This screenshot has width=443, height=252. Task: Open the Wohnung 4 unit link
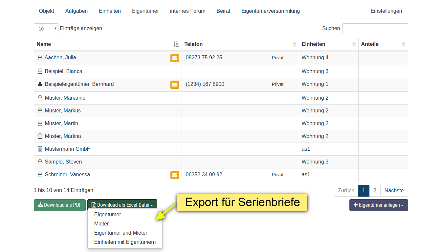315,58
